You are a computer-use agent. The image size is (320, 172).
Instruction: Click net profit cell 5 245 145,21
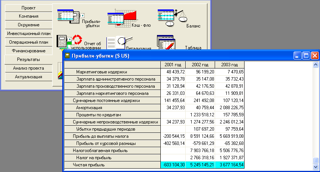[x=200, y=165]
